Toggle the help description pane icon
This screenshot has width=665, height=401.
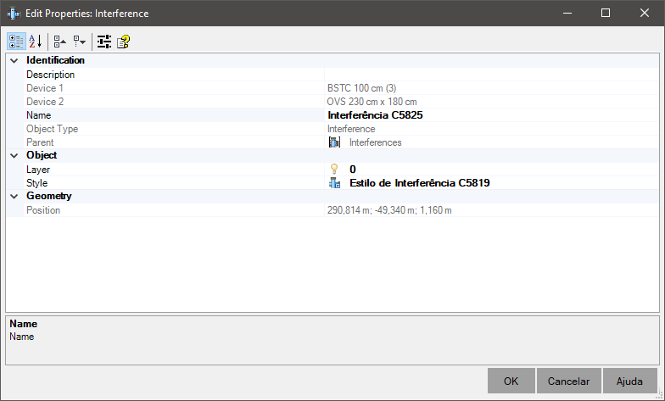coord(124,42)
